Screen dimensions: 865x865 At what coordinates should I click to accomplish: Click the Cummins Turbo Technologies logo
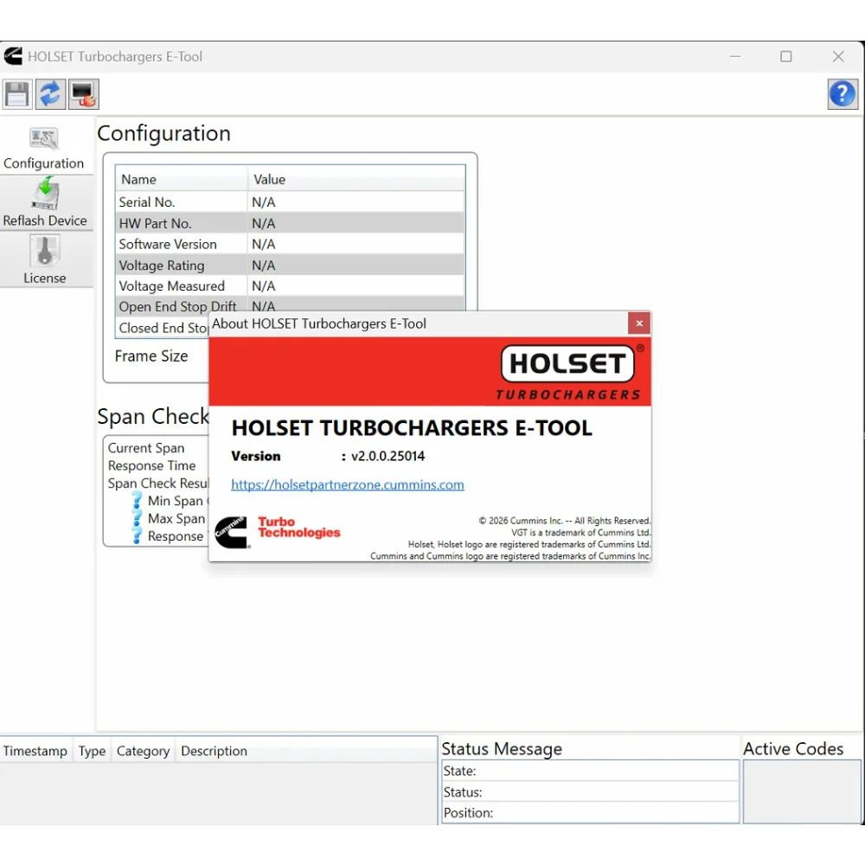(278, 531)
